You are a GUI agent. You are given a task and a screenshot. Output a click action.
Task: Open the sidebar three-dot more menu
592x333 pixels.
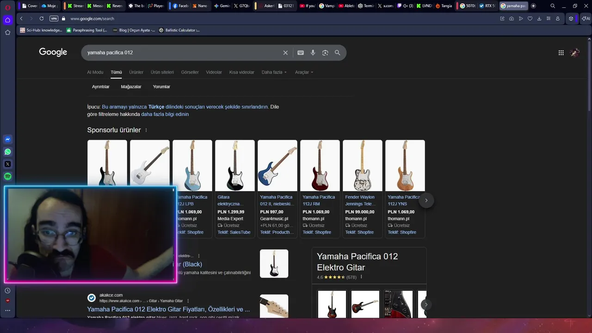click(7, 310)
